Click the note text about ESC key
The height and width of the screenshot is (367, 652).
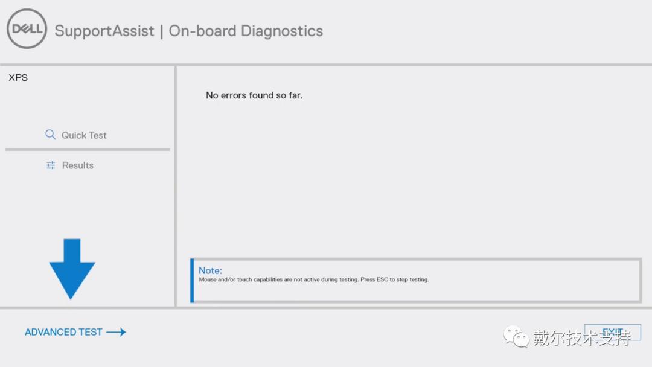point(313,280)
